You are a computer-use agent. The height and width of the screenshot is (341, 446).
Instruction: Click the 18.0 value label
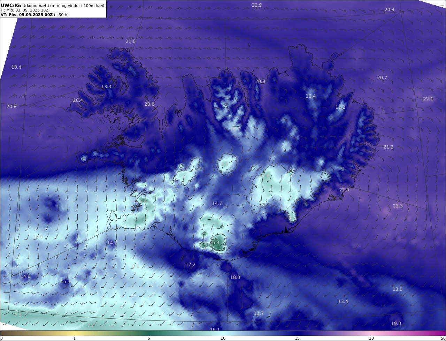pyautogui.click(x=235, y=277)
